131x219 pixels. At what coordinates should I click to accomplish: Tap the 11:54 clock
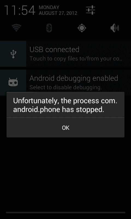pos(20,10)
